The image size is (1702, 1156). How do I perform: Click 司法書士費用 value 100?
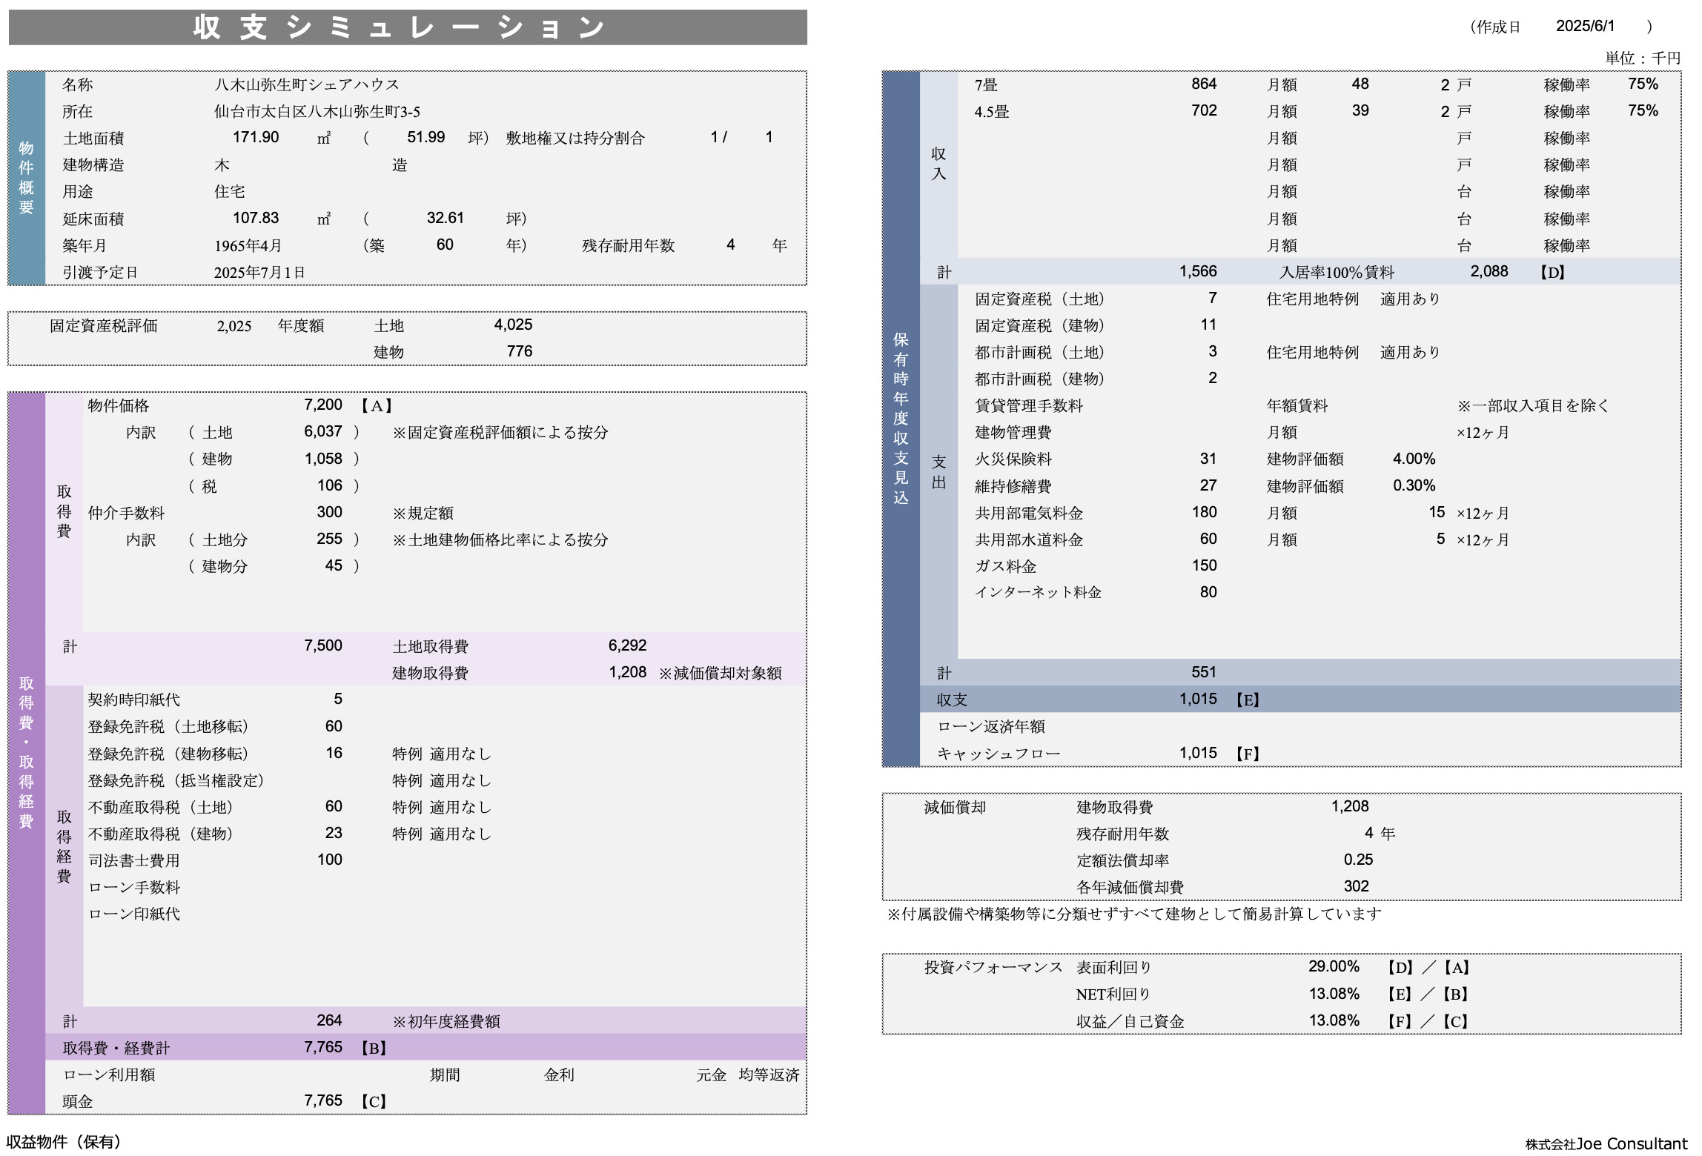point(329,860)
